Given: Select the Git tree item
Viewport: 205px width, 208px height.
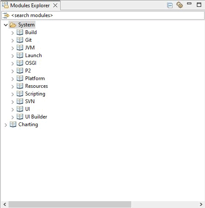Looking at the screenshot, I should click(28, 40).
